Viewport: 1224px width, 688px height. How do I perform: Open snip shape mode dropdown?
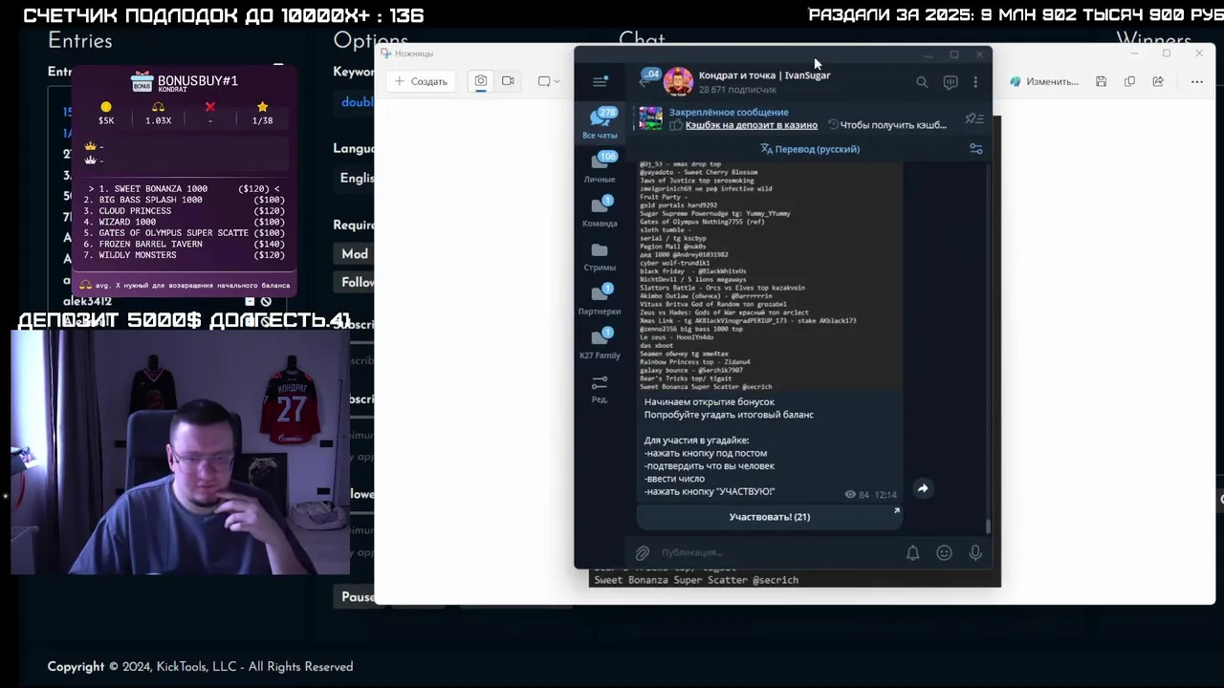[x=549, y=81]
